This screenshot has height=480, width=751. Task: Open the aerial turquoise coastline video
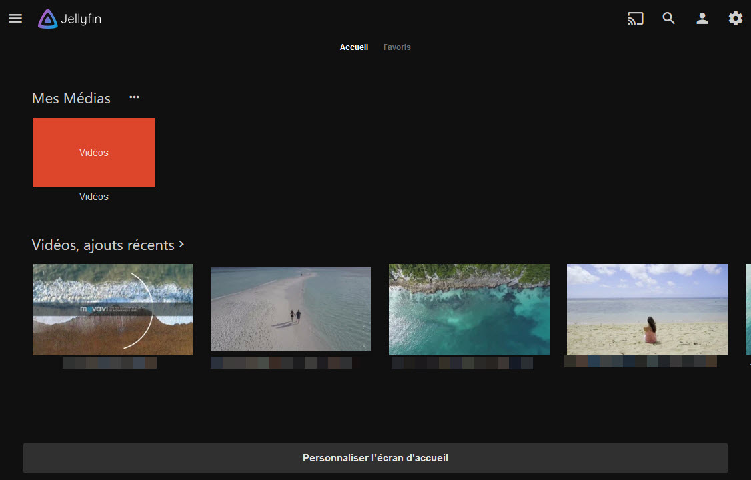coord(469,309)
